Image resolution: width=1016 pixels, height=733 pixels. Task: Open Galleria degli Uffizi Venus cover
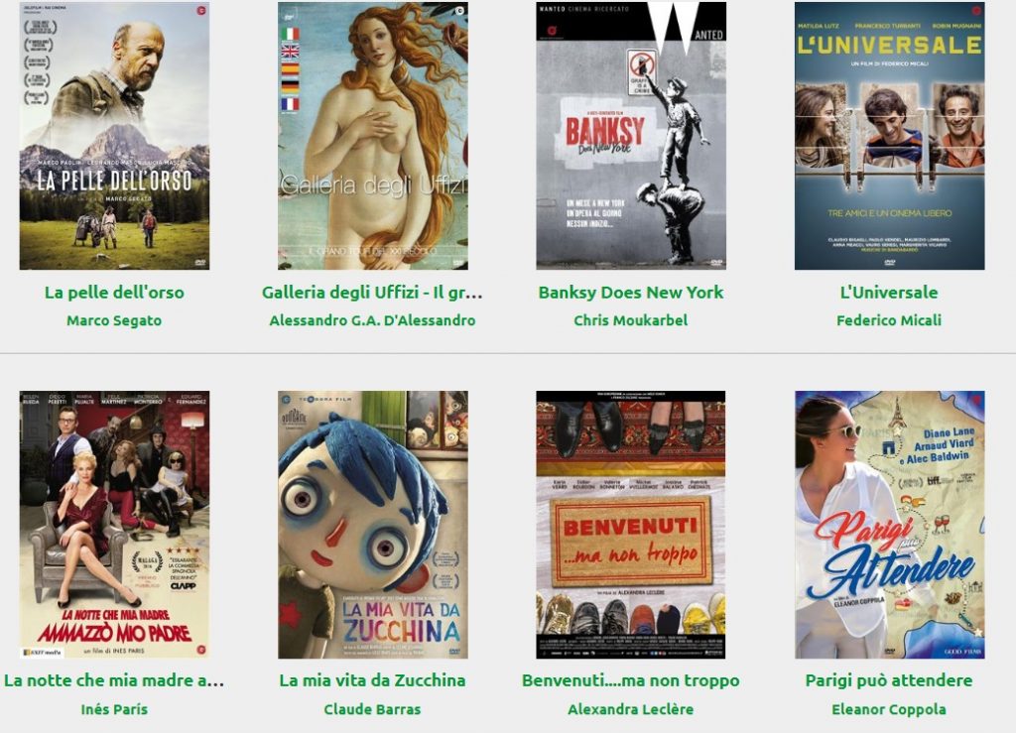click(373, 135)
